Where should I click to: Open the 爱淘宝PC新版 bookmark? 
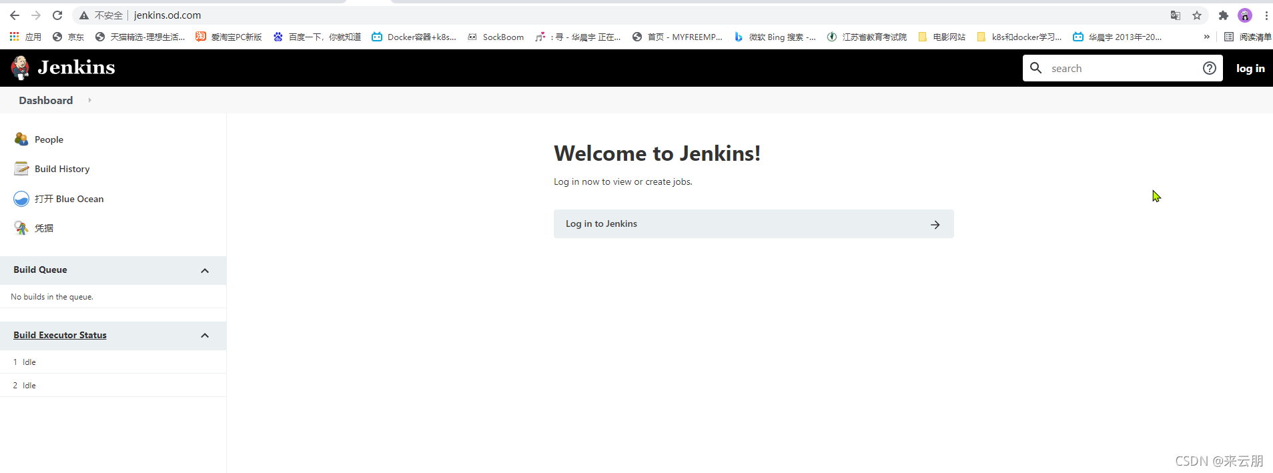tap(229, 37)
